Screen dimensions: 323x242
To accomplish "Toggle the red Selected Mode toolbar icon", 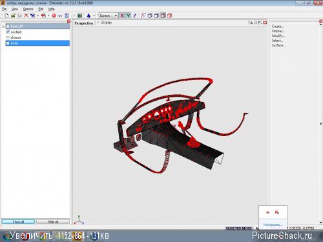I will point(170,15).
